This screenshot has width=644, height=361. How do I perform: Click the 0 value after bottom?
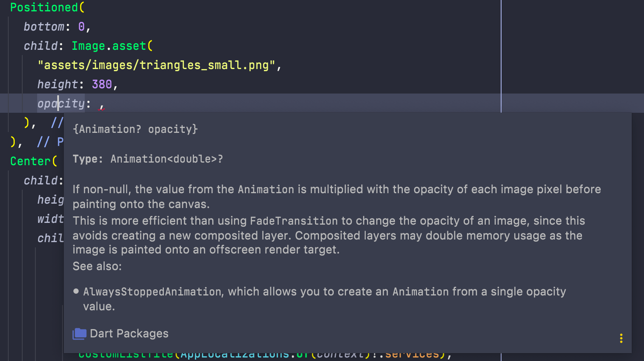click(81, 27)
